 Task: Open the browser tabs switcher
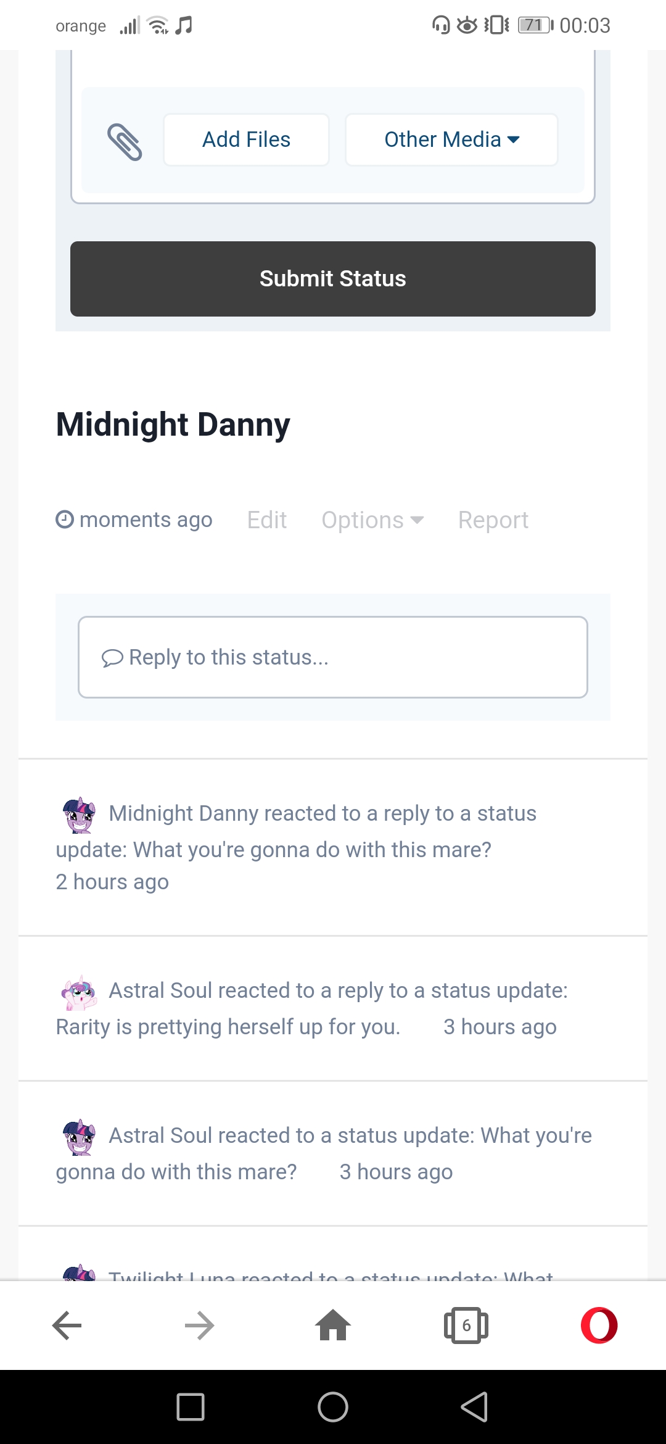(466, 1325)
